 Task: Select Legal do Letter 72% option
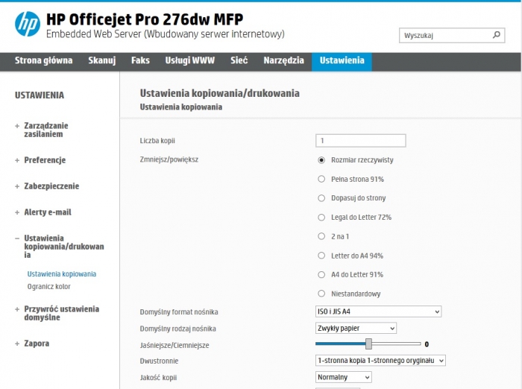tap(321, 218)
